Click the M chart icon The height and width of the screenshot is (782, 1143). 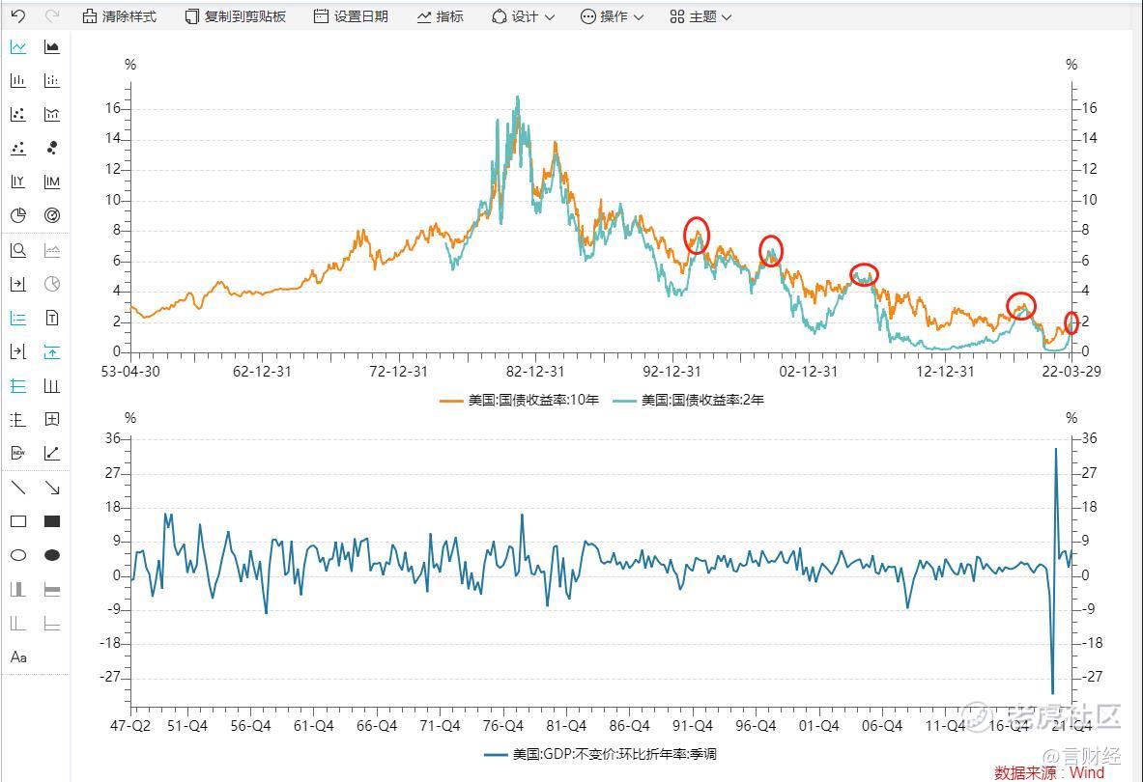[x=52, y=182]
